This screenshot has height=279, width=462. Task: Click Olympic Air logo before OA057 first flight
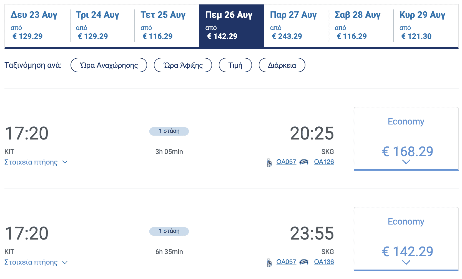click(269, 163)
